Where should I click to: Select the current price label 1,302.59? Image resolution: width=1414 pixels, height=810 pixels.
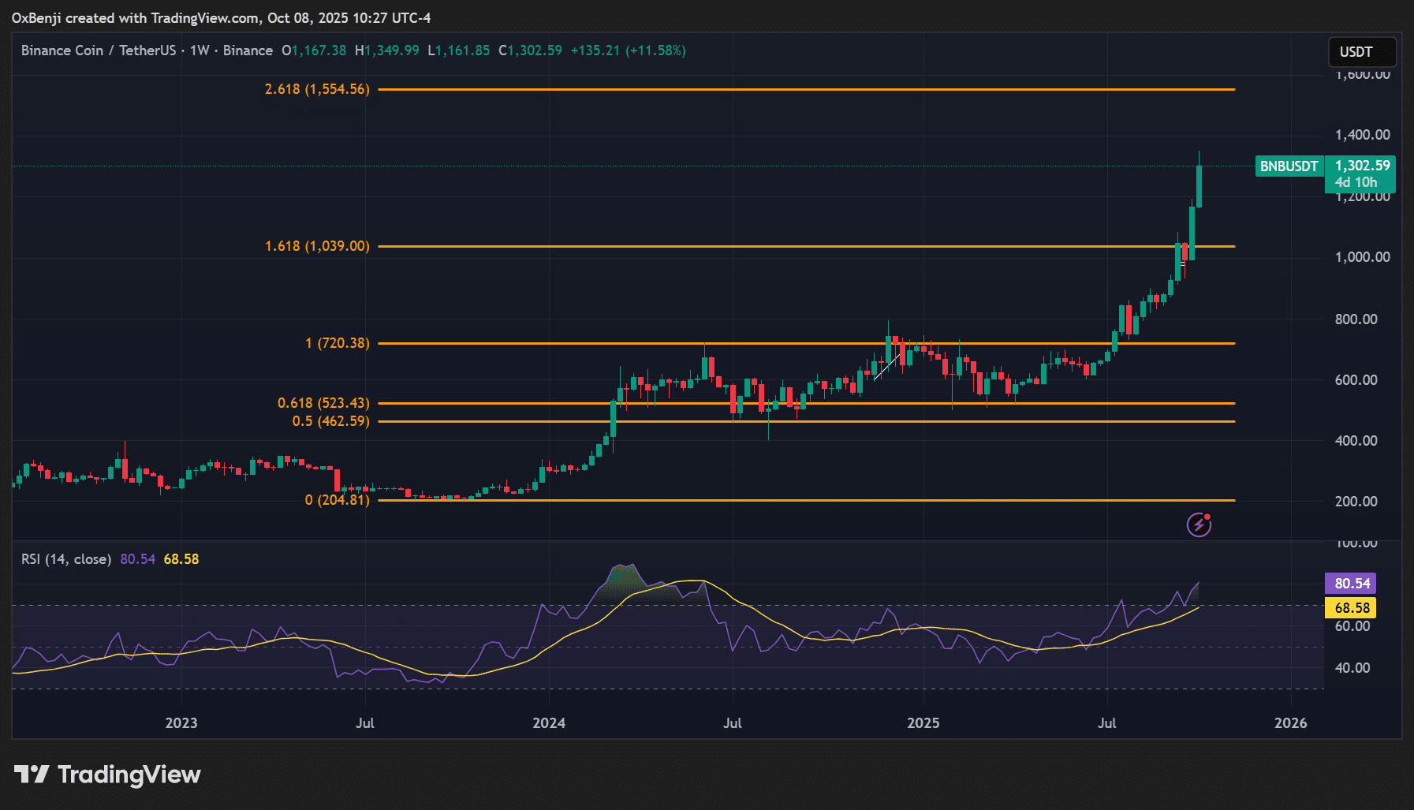[1361, 166]
